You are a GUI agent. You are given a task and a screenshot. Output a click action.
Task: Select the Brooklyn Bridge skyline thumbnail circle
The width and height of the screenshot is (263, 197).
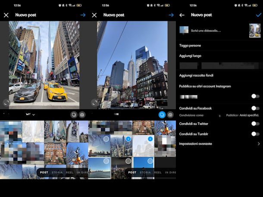coord(106,139)
